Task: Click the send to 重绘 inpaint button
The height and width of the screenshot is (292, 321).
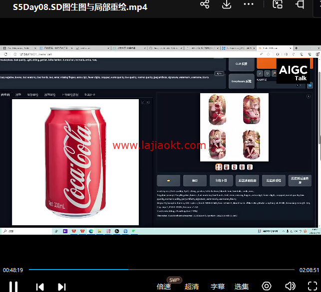Action: 274,181
